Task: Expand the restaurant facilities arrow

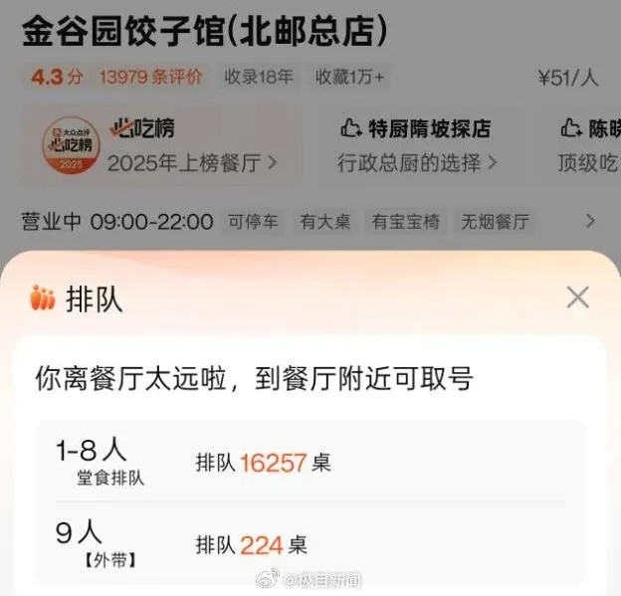Action: (590, 221)
